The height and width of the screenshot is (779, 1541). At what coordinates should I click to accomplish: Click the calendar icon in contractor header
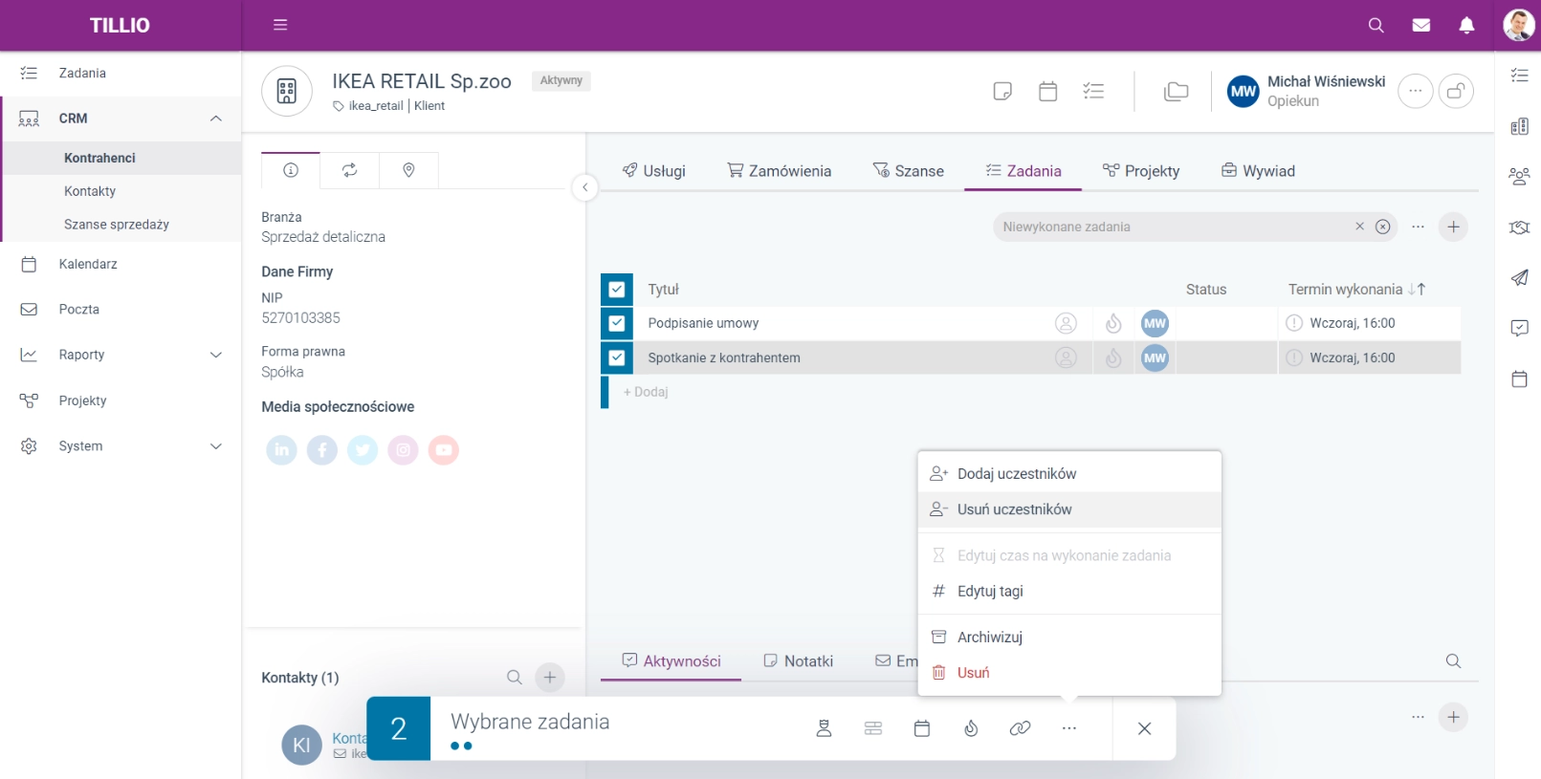click(x=1047, y=91)
